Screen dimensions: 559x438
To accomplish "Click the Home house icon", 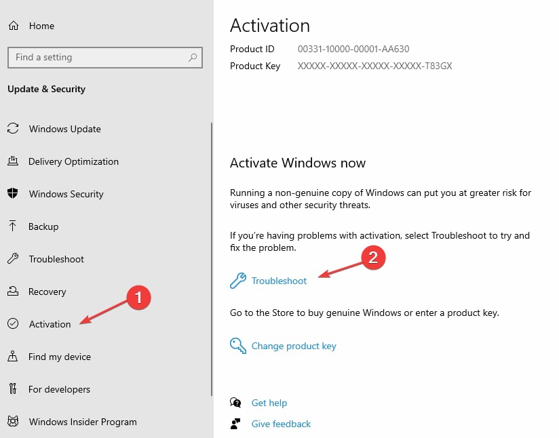I will pyautogui.click(x=13, y=26).
